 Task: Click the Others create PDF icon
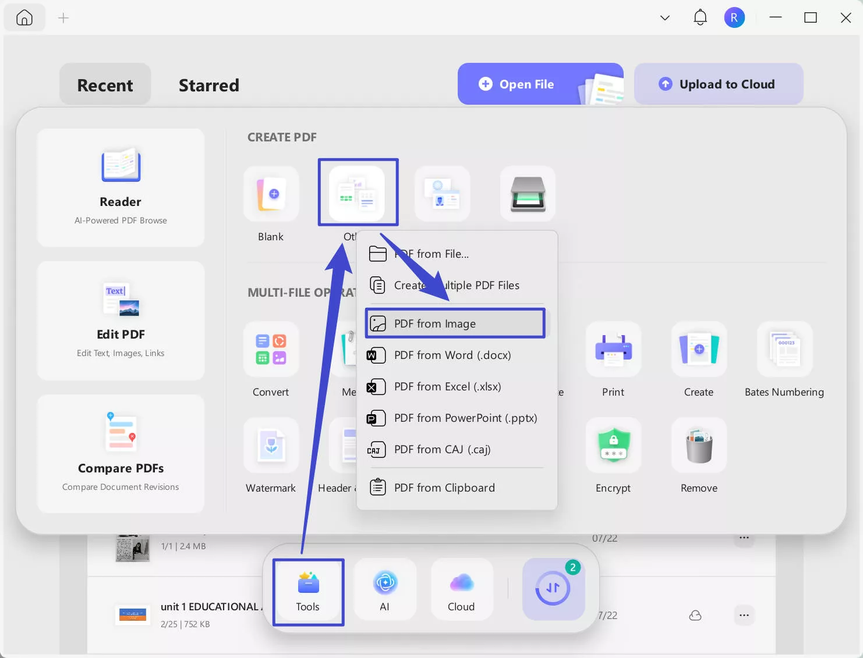357,194
